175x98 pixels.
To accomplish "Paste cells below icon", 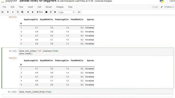I will tap(22, 12).
